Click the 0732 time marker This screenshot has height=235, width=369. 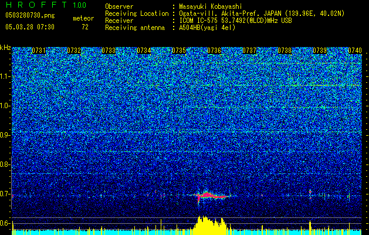[74, 51]
